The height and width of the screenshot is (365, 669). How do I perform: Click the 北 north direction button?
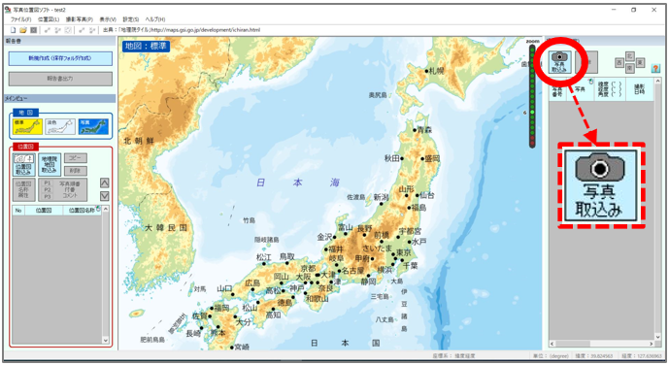point(630,56)
